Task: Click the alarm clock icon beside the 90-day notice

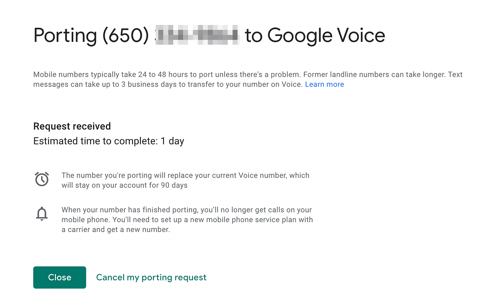Action: click(42, 179)
